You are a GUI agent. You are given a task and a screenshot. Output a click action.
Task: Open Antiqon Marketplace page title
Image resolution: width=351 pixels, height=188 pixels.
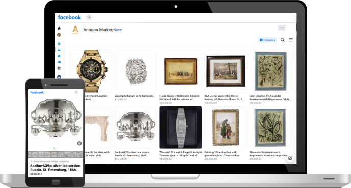point(102,30)
